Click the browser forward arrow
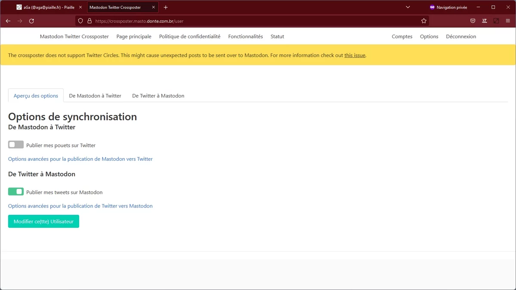Viewport: 516px width, 290px height. tap(20, 21)
